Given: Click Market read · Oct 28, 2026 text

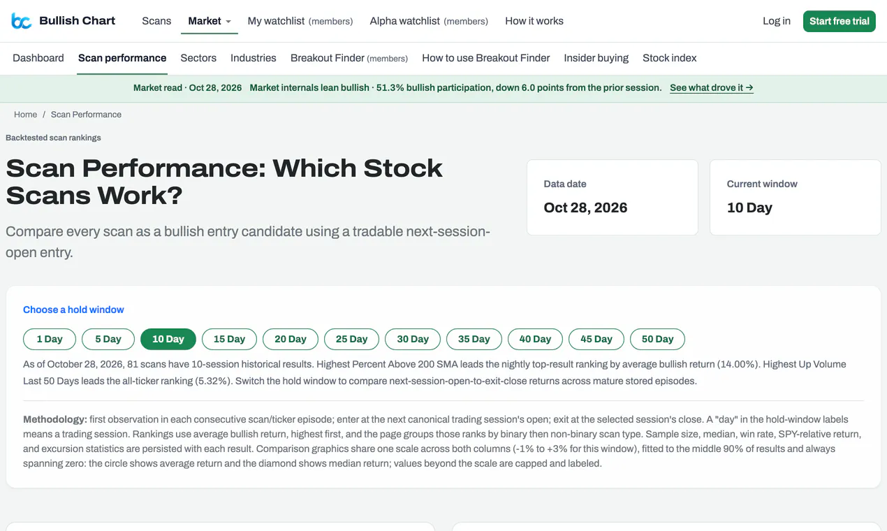Looking at the screenshot, I should [187, 88].
